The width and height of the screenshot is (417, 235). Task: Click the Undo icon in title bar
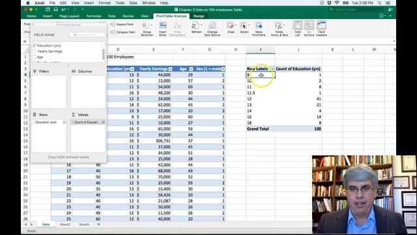tap(64, 10)
